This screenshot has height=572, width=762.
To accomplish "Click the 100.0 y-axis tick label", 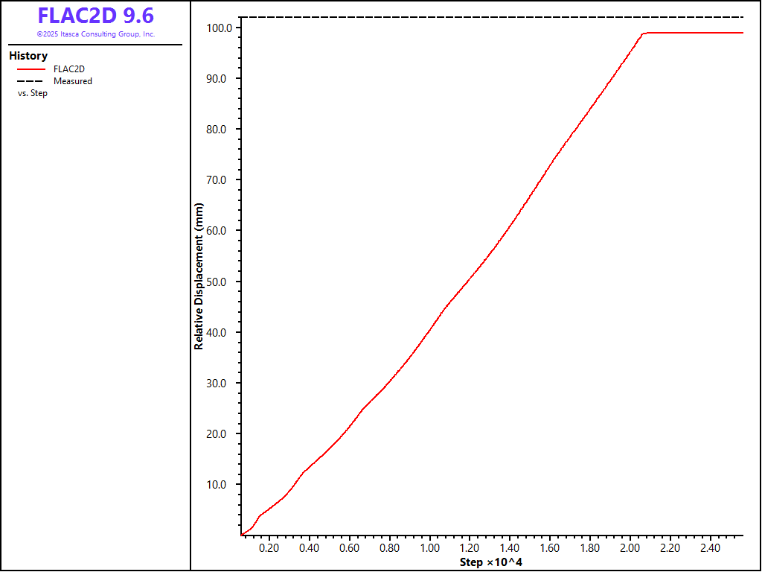I will click(220, 28).
